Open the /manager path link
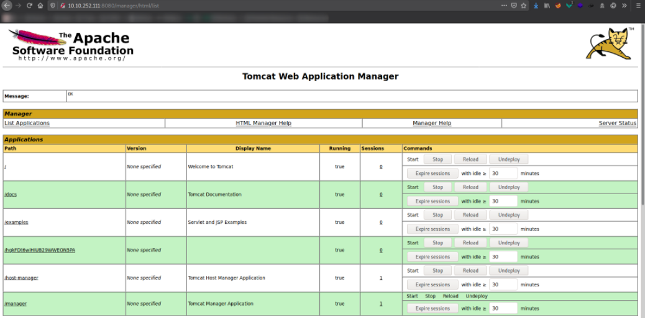Viewport: 645px width, 318px height. 16,304
